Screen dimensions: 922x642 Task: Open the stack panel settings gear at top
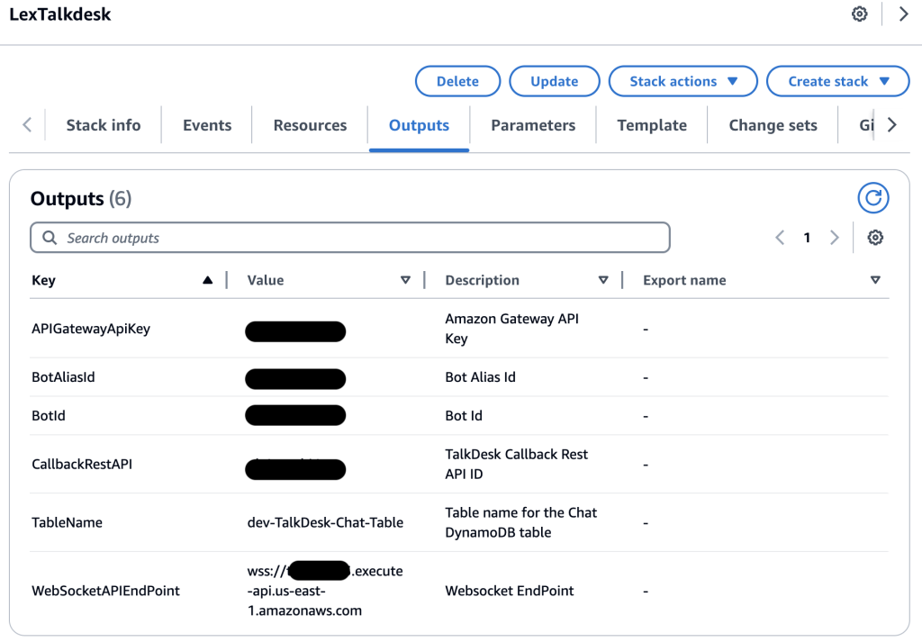point(859,14)
